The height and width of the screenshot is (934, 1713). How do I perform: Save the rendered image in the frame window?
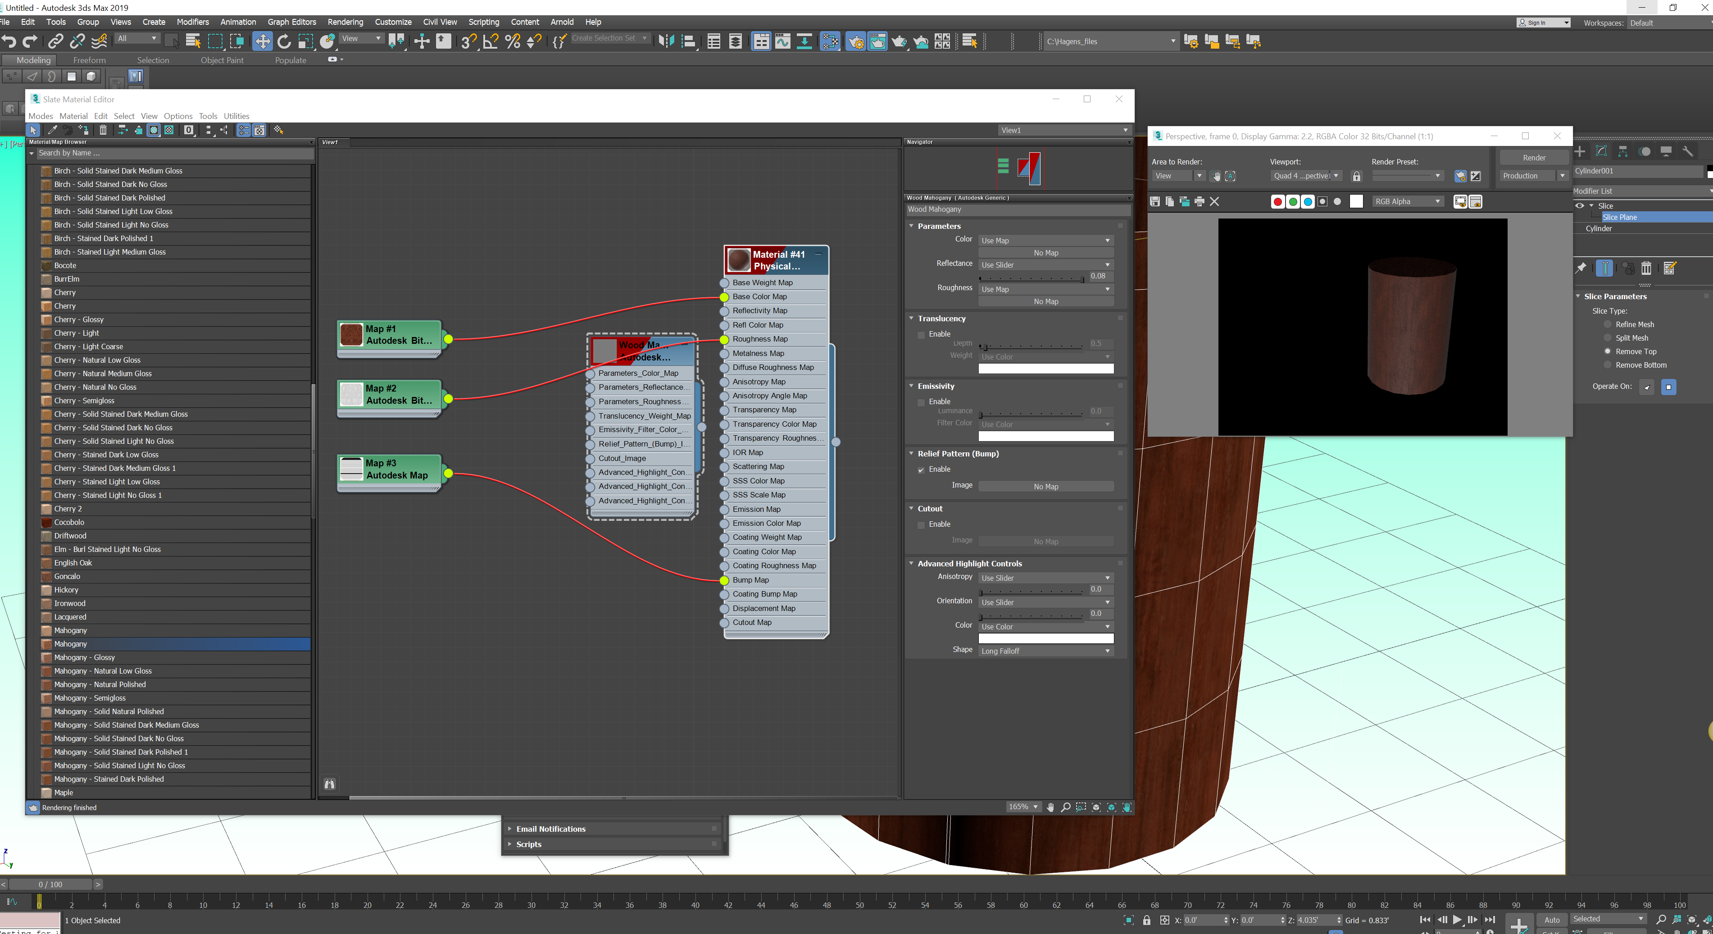(1155, 201)
